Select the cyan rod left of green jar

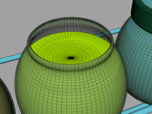click(10, 58)
